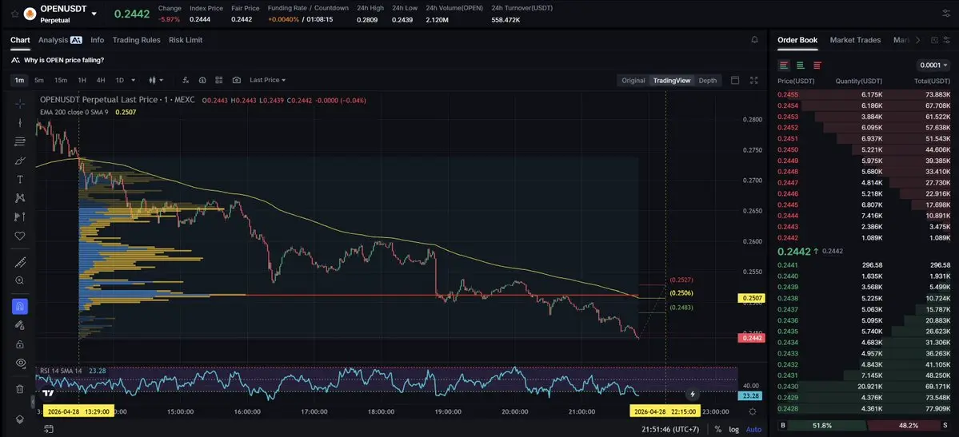Toggle stay in drawing mode
Image resolution: width=959 pixels, height=437 pixels.
tap(19, 325)
